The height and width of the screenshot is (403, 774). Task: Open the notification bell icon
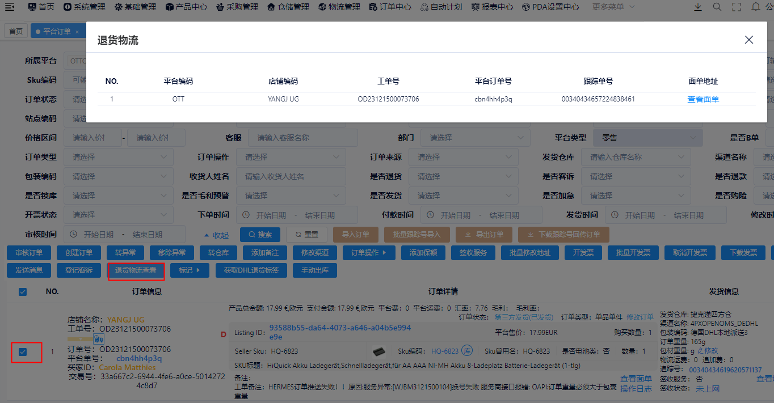pos(755,7)
